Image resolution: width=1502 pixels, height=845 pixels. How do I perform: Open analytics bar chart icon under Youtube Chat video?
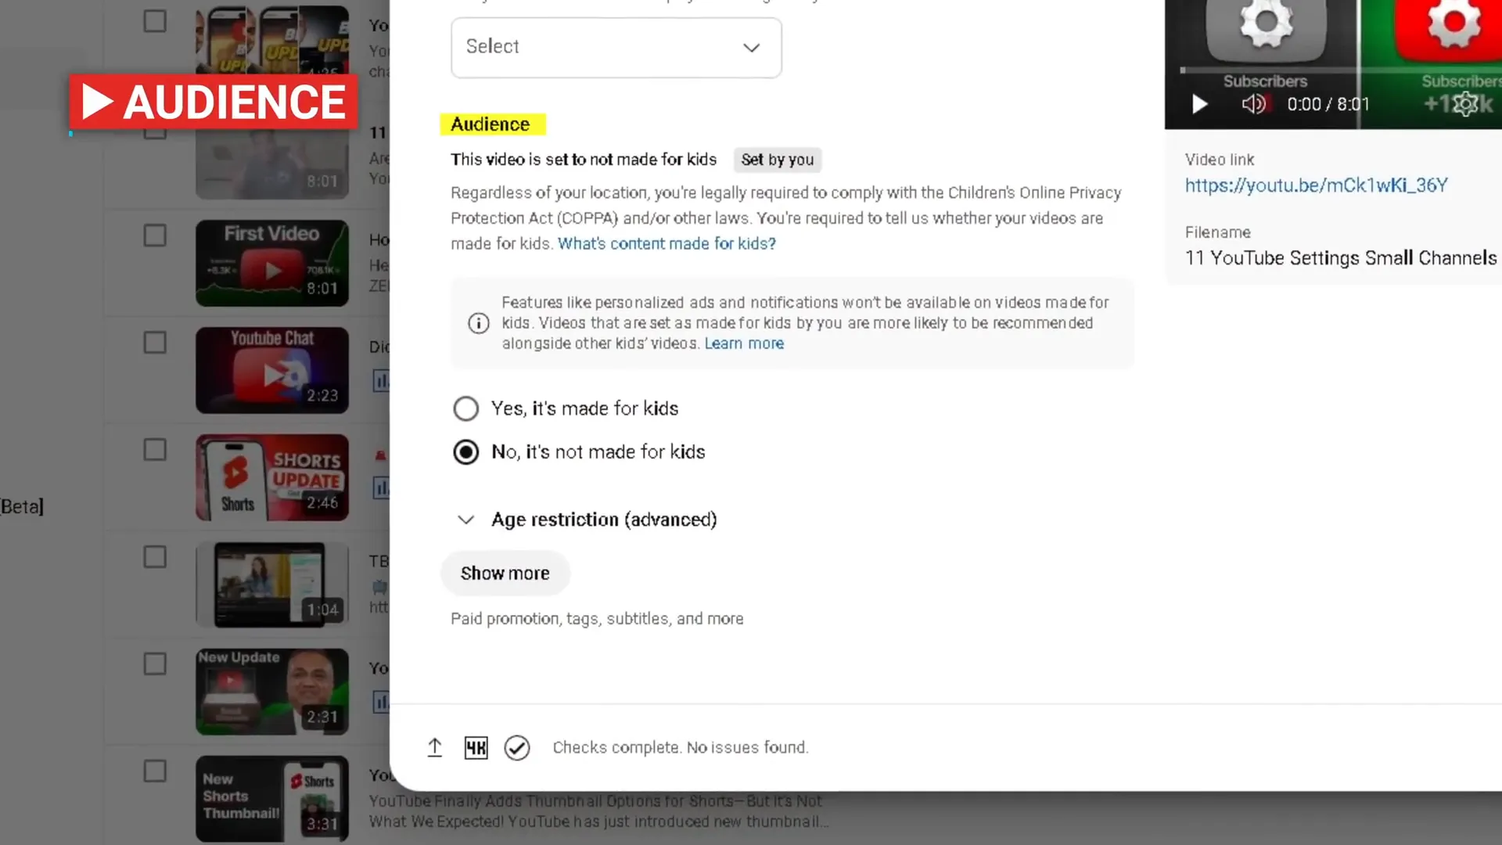382,381
